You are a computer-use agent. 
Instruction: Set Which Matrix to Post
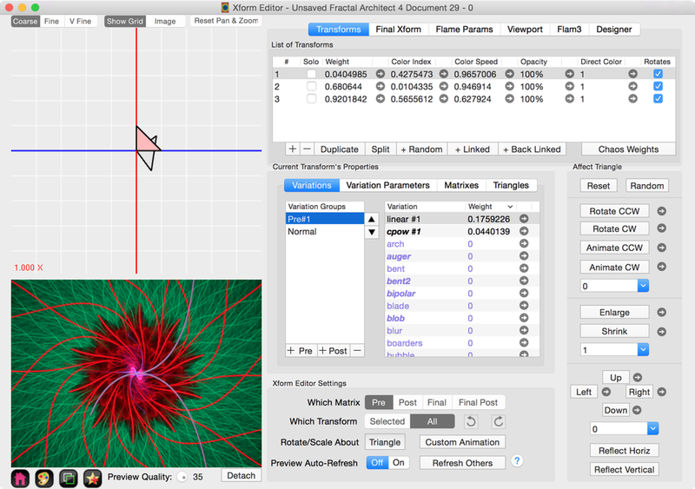pyautogui.click(x=407, y=402)
